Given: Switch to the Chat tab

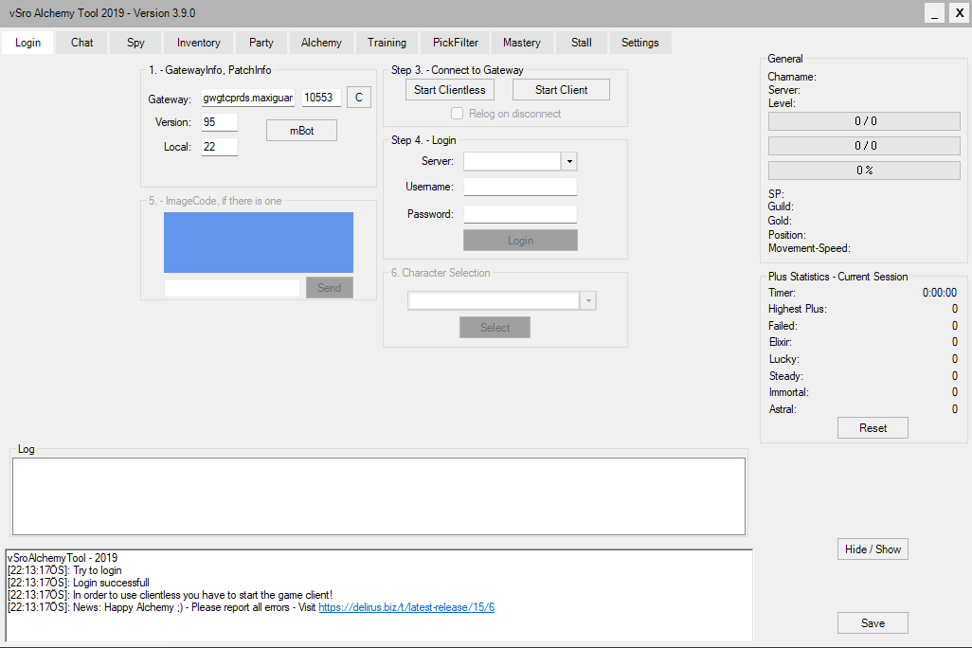Looking at the screenshot, I should pos(81,43).
